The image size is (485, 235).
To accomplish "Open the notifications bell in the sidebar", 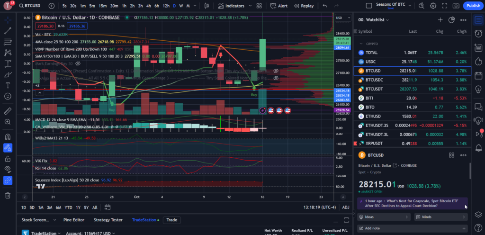I will click(x=478, y=148).
